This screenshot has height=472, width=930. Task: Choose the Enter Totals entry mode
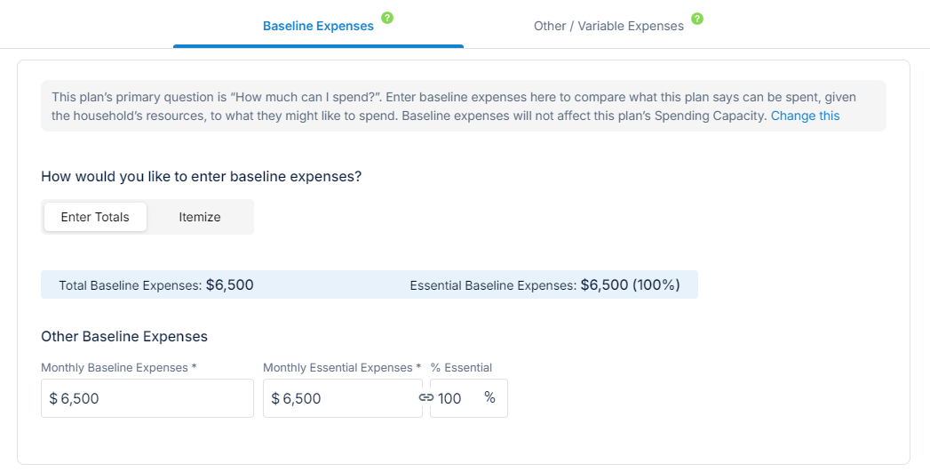[95, 217]
